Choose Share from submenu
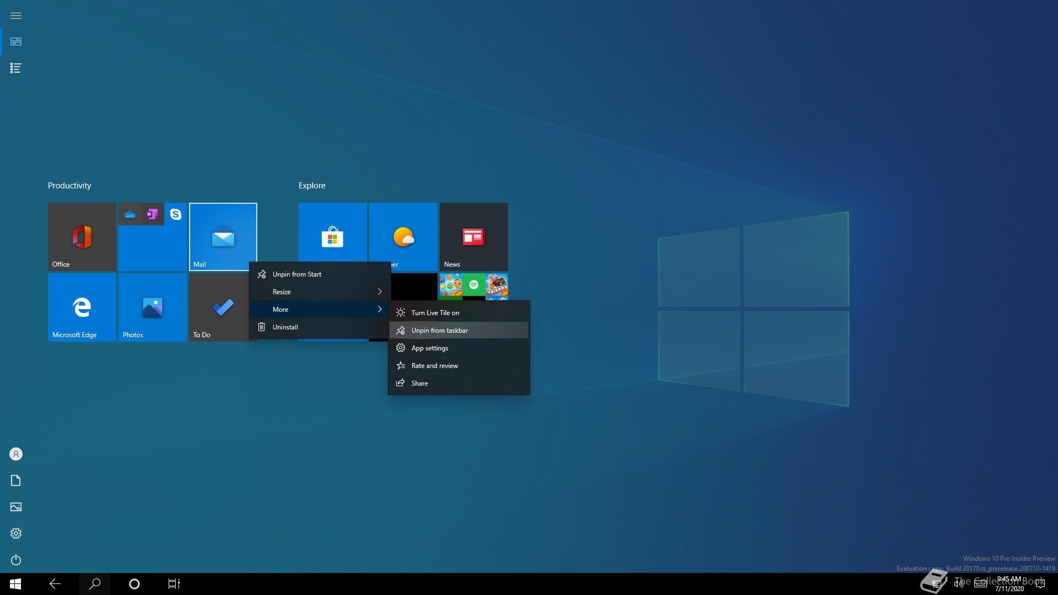1058x595 pixels. click(x=459, y=383)
